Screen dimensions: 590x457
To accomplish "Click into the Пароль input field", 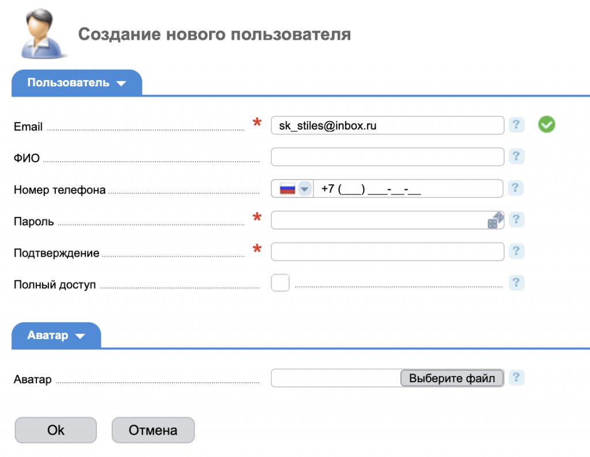I will (x=377, y=220).
